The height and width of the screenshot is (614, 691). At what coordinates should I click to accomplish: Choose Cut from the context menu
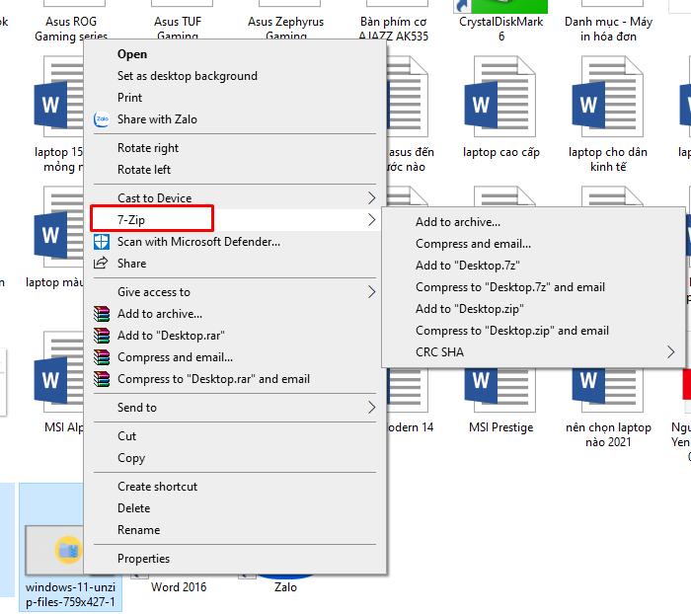tap(235, 436)
